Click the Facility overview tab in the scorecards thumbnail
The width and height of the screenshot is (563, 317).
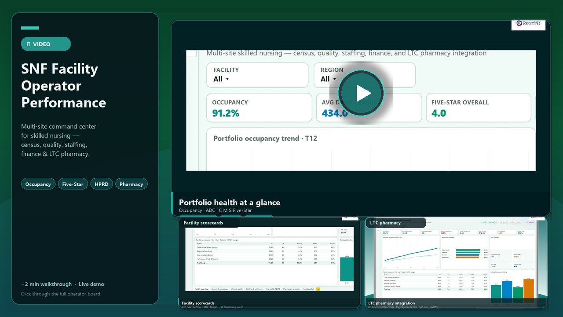point(202,289)
